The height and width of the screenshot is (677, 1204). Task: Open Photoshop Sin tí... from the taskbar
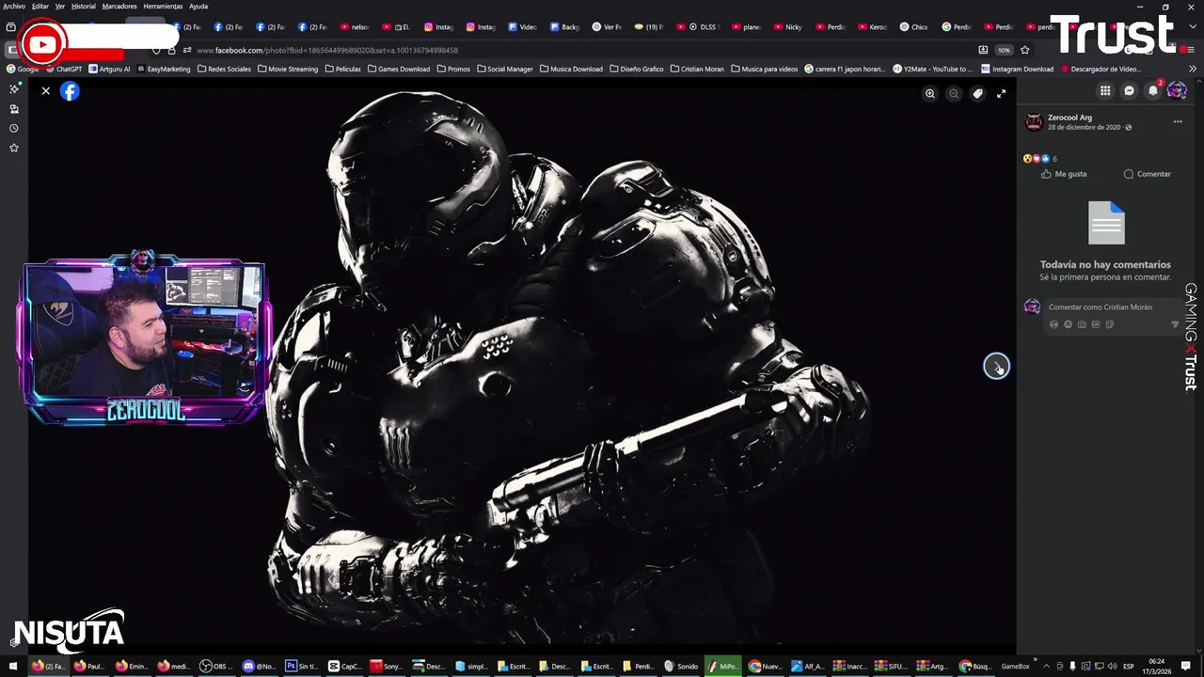(x=301, y=666)
